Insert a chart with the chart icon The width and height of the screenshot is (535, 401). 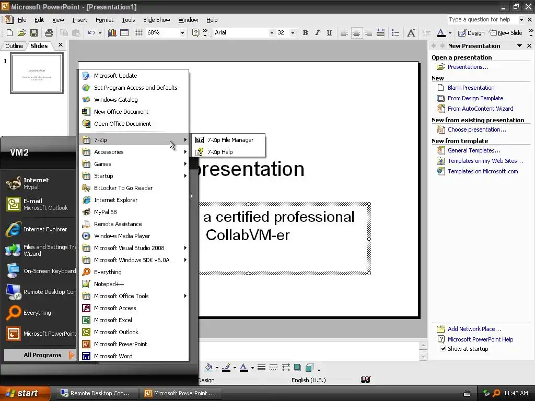pos(112,33)
